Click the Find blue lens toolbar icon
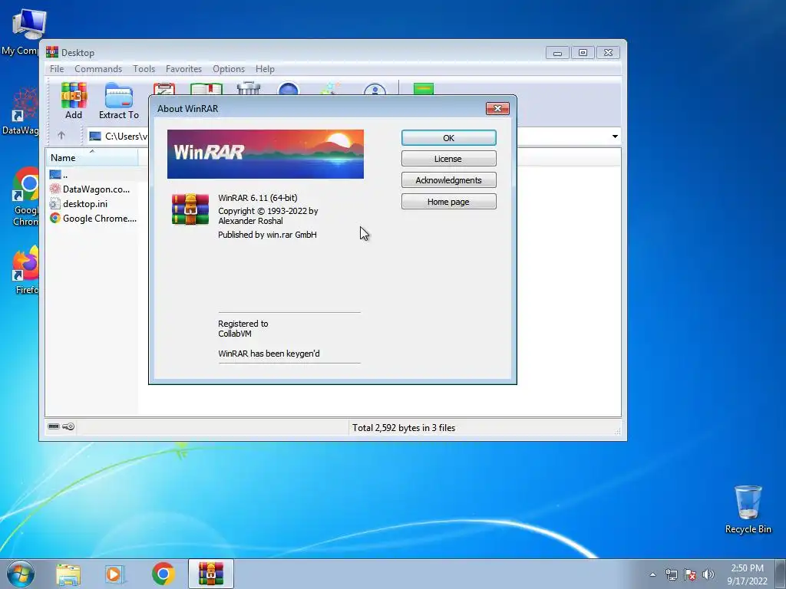Image resolution: width=786 pixels, height=589 pixels. pos(289,89)
